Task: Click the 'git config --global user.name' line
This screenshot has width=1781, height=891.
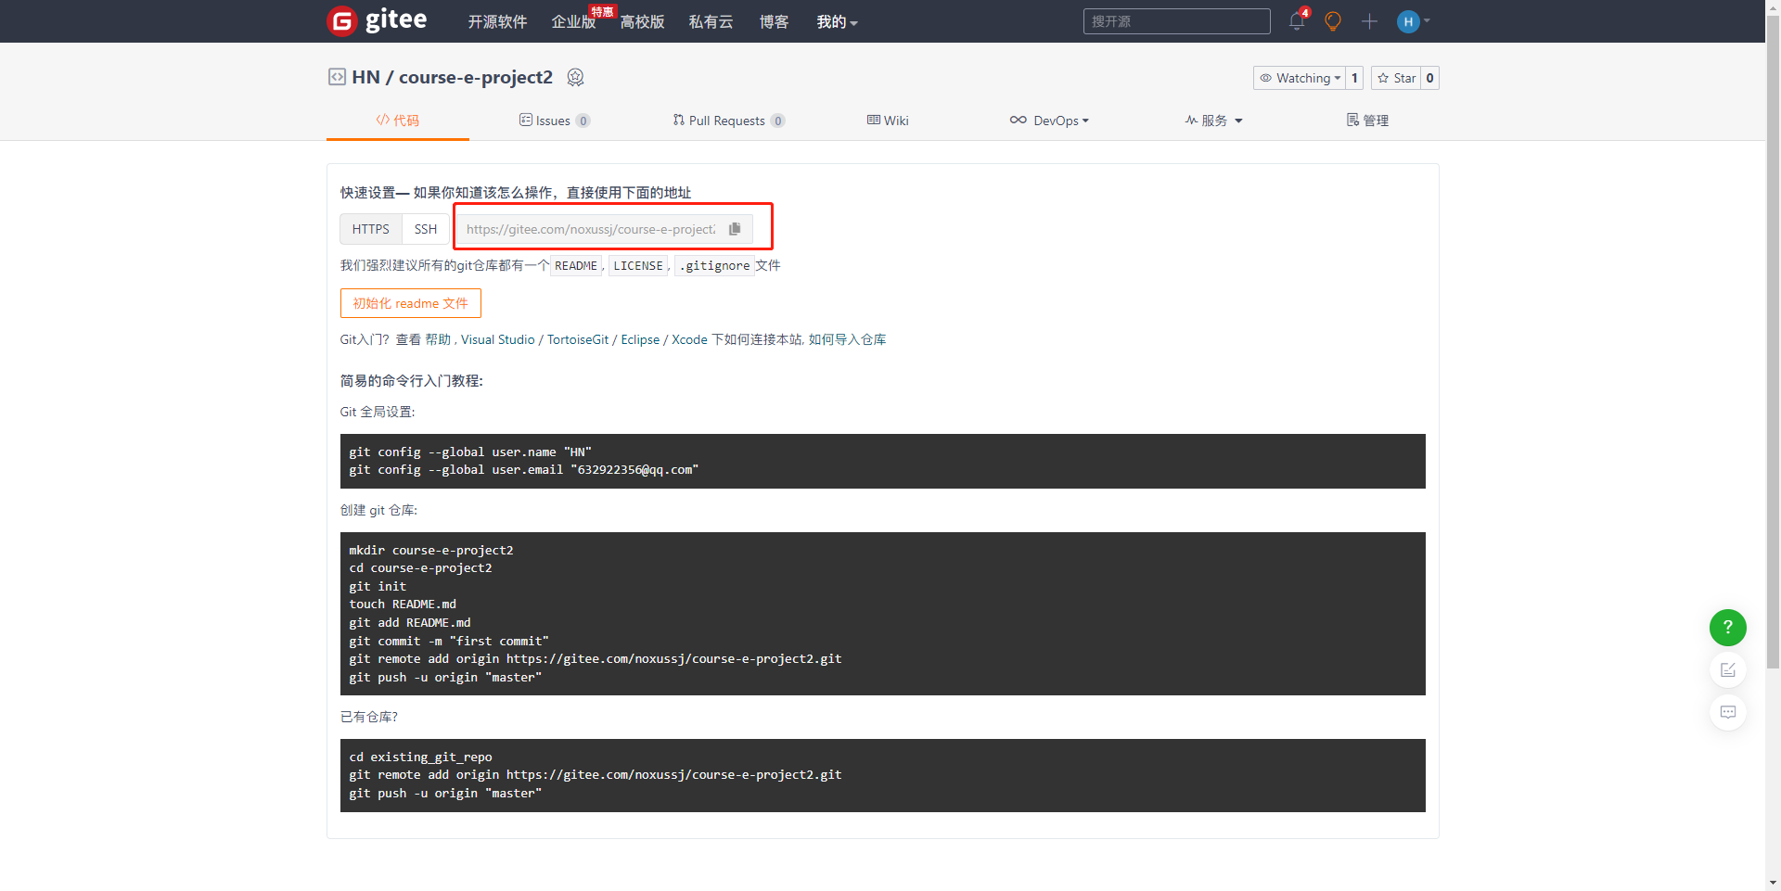Action: [x=470, y=452]
